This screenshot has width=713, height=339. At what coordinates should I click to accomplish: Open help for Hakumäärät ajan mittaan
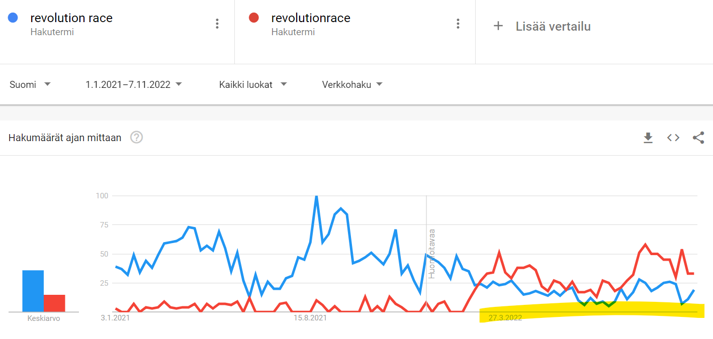click(136, 137)
